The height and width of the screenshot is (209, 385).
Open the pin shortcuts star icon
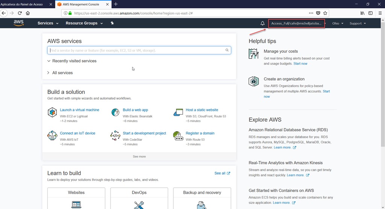(112, 23)
